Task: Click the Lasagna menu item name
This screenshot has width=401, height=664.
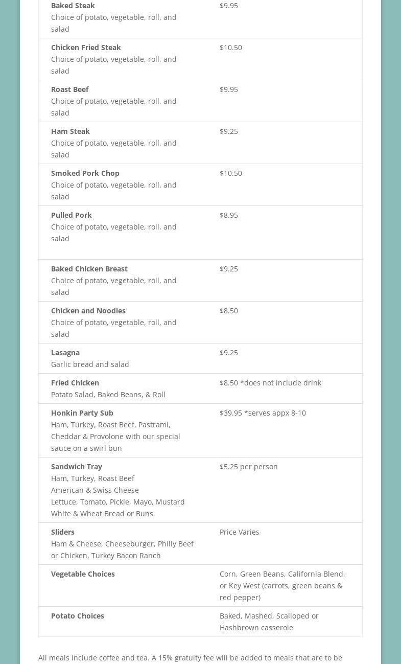Action: click(65, 353)
